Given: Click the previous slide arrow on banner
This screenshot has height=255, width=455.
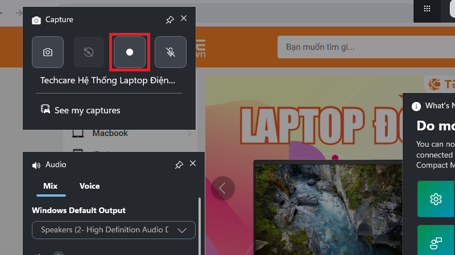Looking at the screenshot, I should coord(222,188).
